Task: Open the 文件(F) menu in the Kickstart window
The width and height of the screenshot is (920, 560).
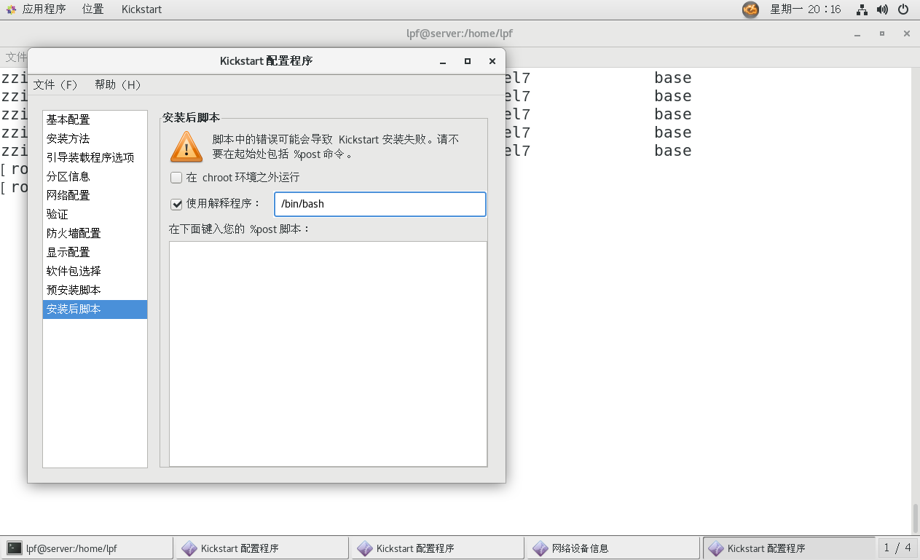Action: [x=55, y=84]
